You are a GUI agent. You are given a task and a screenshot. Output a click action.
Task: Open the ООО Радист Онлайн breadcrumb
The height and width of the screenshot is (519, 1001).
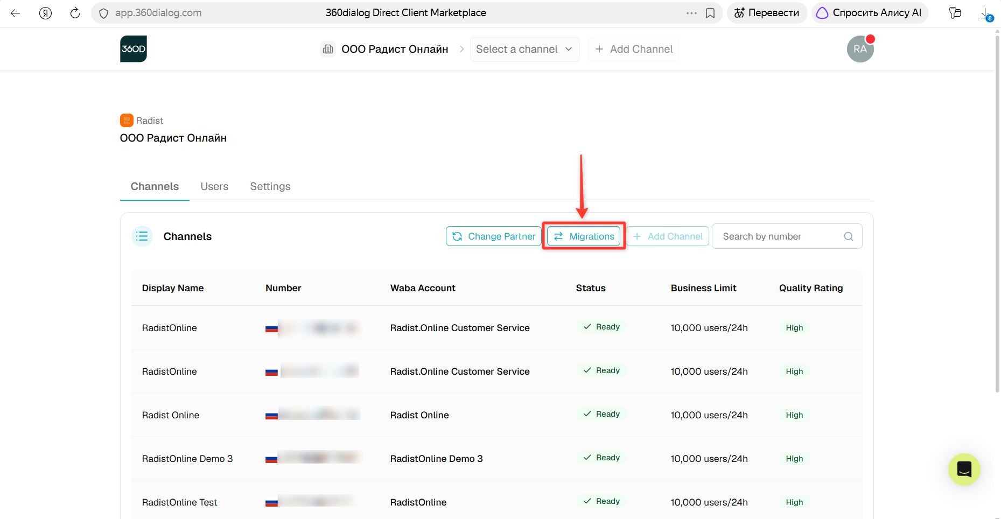click(x=395, y=49)
